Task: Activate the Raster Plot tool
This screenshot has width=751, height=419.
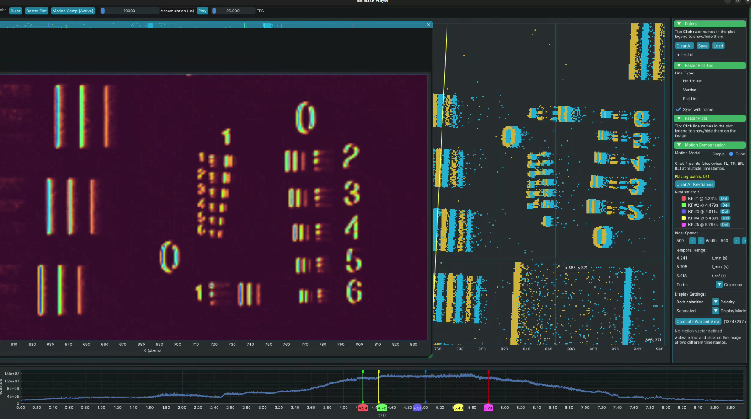Action: coord(37,11)
